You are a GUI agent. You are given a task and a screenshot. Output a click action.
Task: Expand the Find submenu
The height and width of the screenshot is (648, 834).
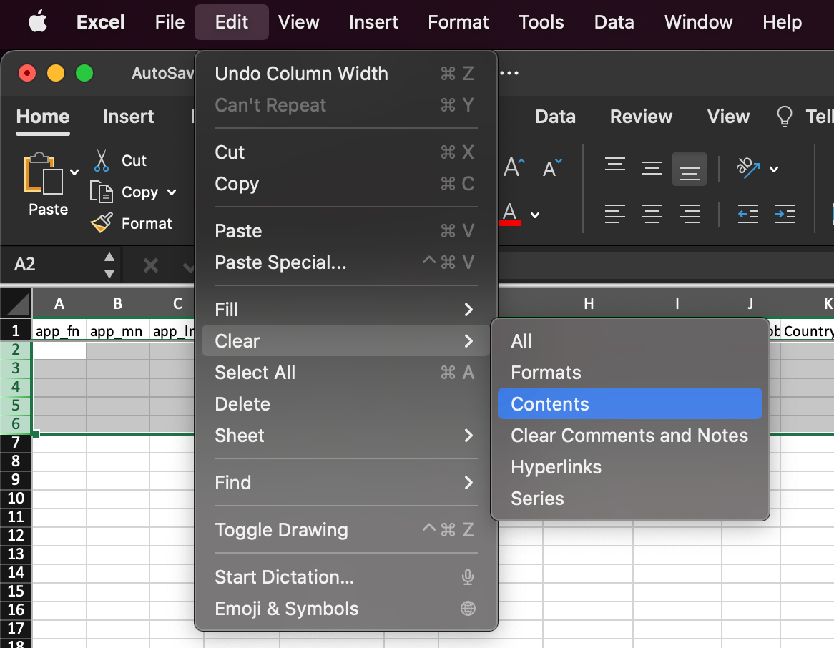pyautogui.click(x=468, y=483)
